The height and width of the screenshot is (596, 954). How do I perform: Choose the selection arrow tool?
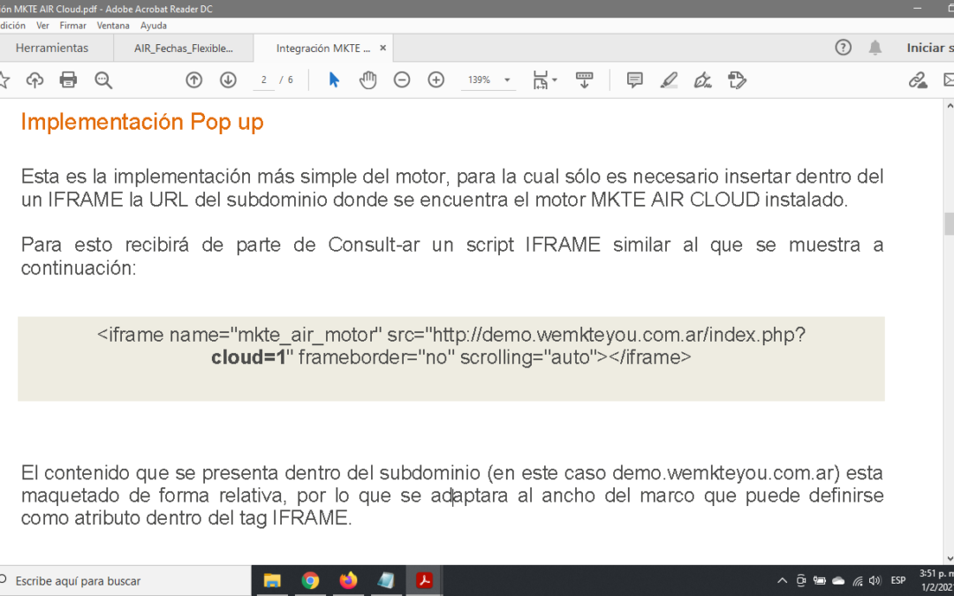(x=334, y=79)
